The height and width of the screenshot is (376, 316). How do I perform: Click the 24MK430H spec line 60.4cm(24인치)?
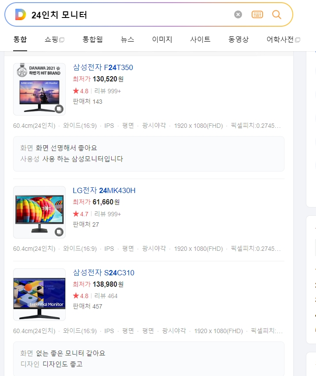point(147,249)
